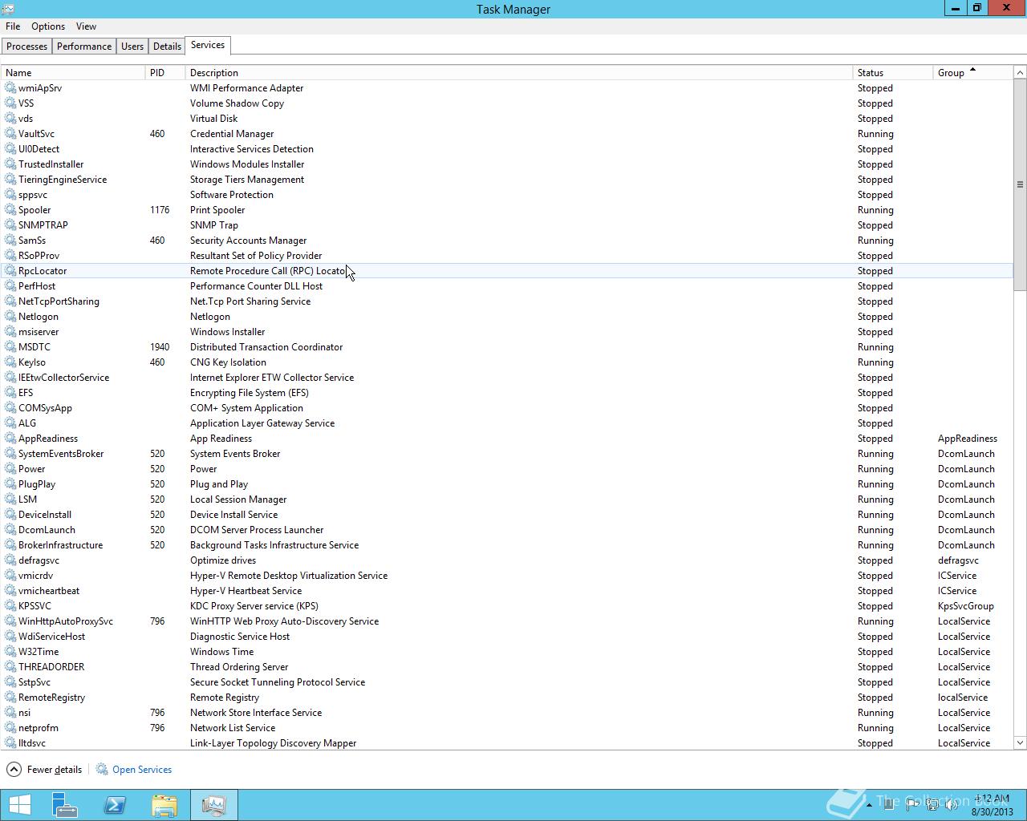Click the Thread Ordering Server description
Screen dimensions: 1027x821
click(239, 667)
